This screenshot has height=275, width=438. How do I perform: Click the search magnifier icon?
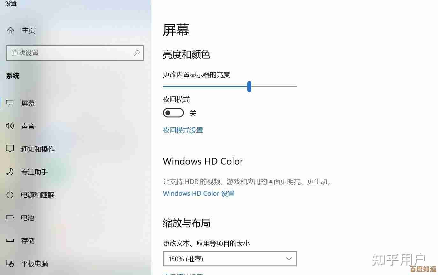[136, 53]
